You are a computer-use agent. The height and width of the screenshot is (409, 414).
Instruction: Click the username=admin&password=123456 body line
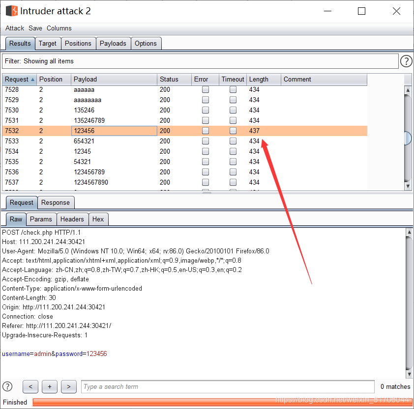[x=55, y=354]
